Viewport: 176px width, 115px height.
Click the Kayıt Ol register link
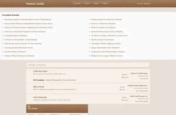147,3
